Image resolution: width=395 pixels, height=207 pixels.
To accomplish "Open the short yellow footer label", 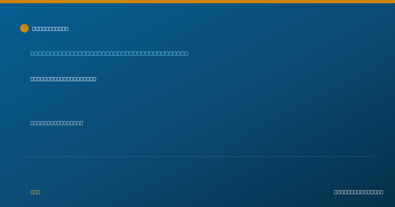I will [36, 192].
